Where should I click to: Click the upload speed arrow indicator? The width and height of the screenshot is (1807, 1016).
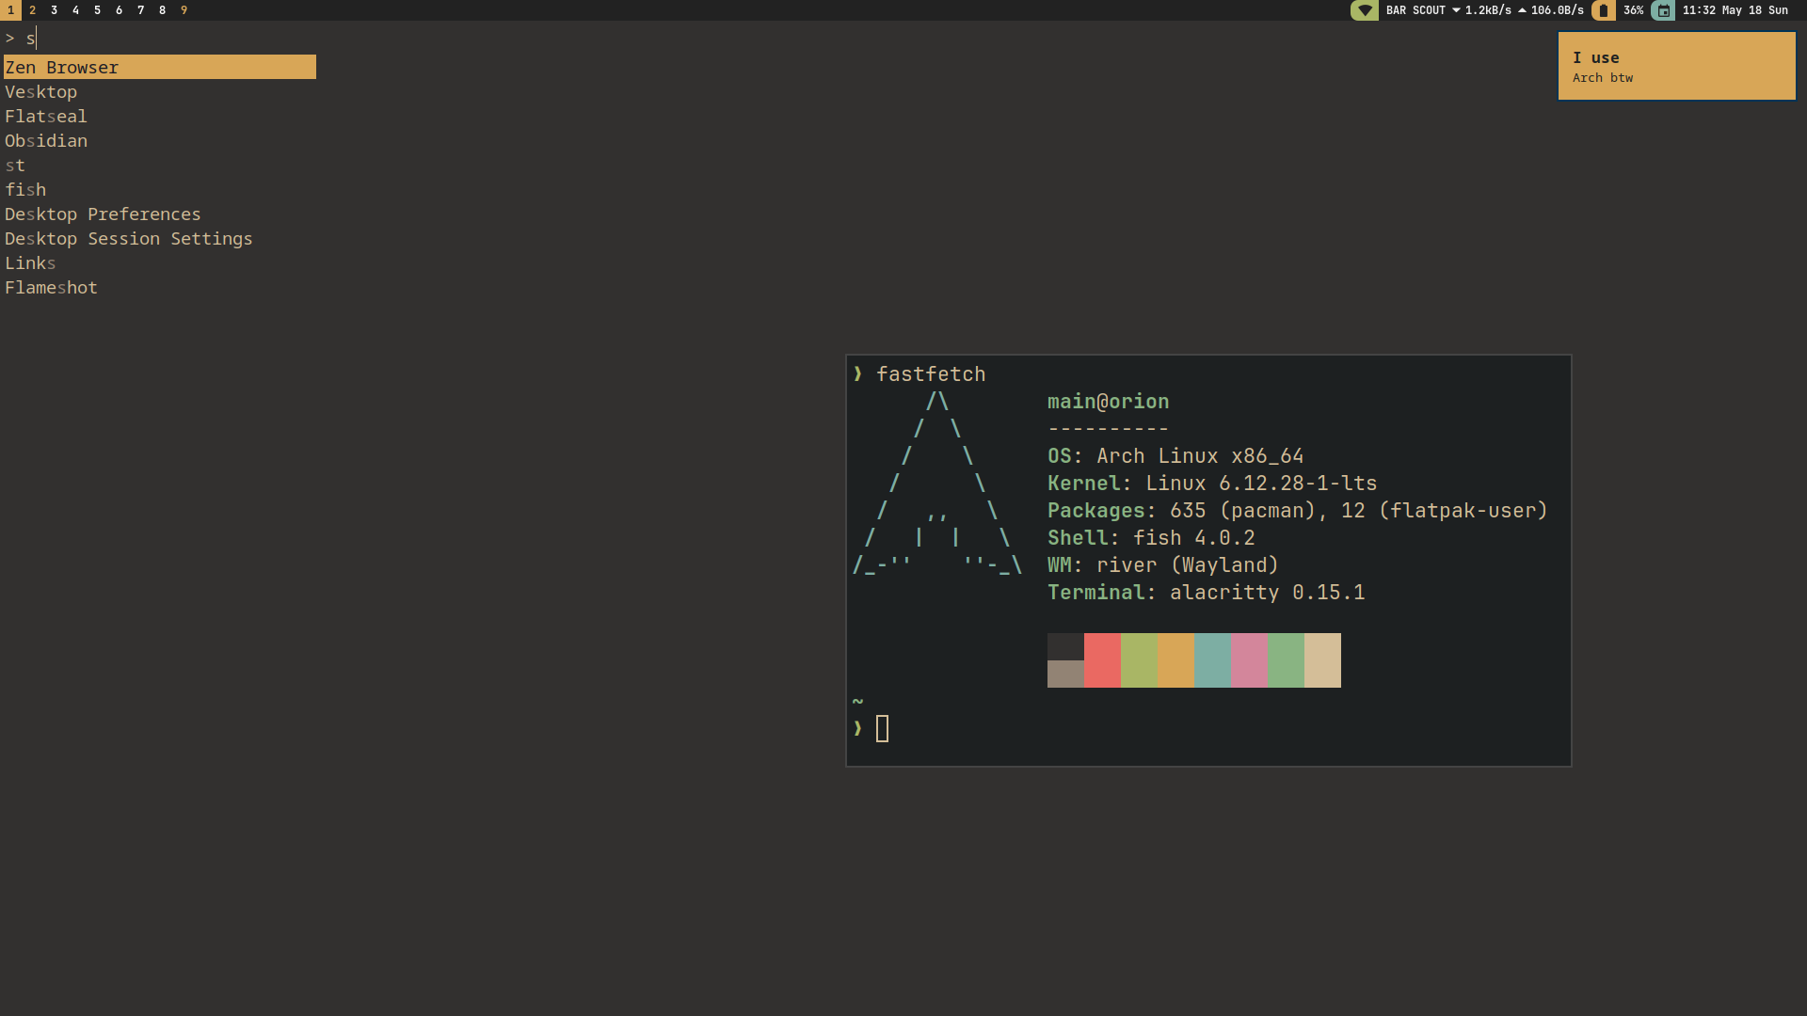1522,10
